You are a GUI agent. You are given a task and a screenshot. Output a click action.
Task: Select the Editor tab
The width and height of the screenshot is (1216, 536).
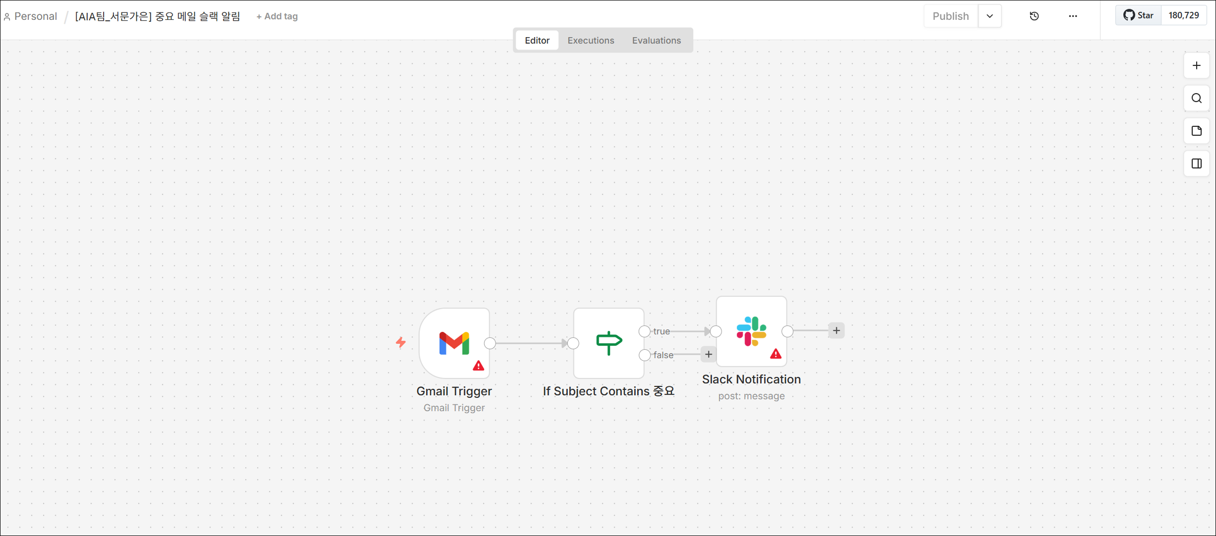point(537,41)
